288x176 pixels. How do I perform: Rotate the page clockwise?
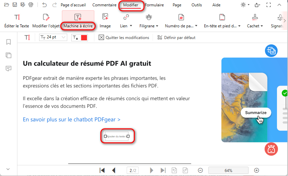point(185,171)
